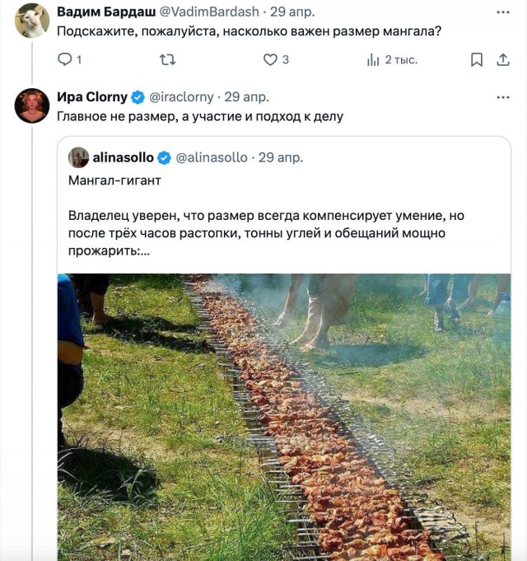Open the more options menu on Ира Clorny's reply
Image resolution: width=527 pixels, height=561 pixels.
tap(502, 97)
